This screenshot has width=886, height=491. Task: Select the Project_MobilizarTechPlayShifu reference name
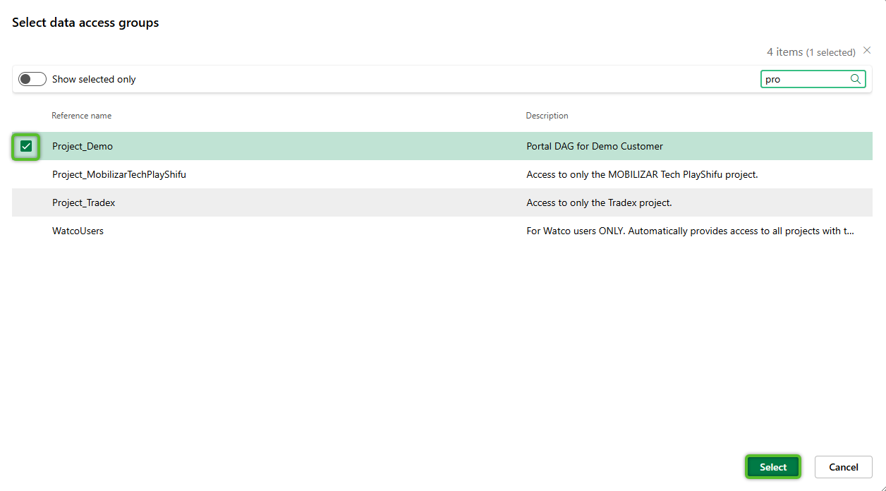pyautogui.click(x=119, y=174)
